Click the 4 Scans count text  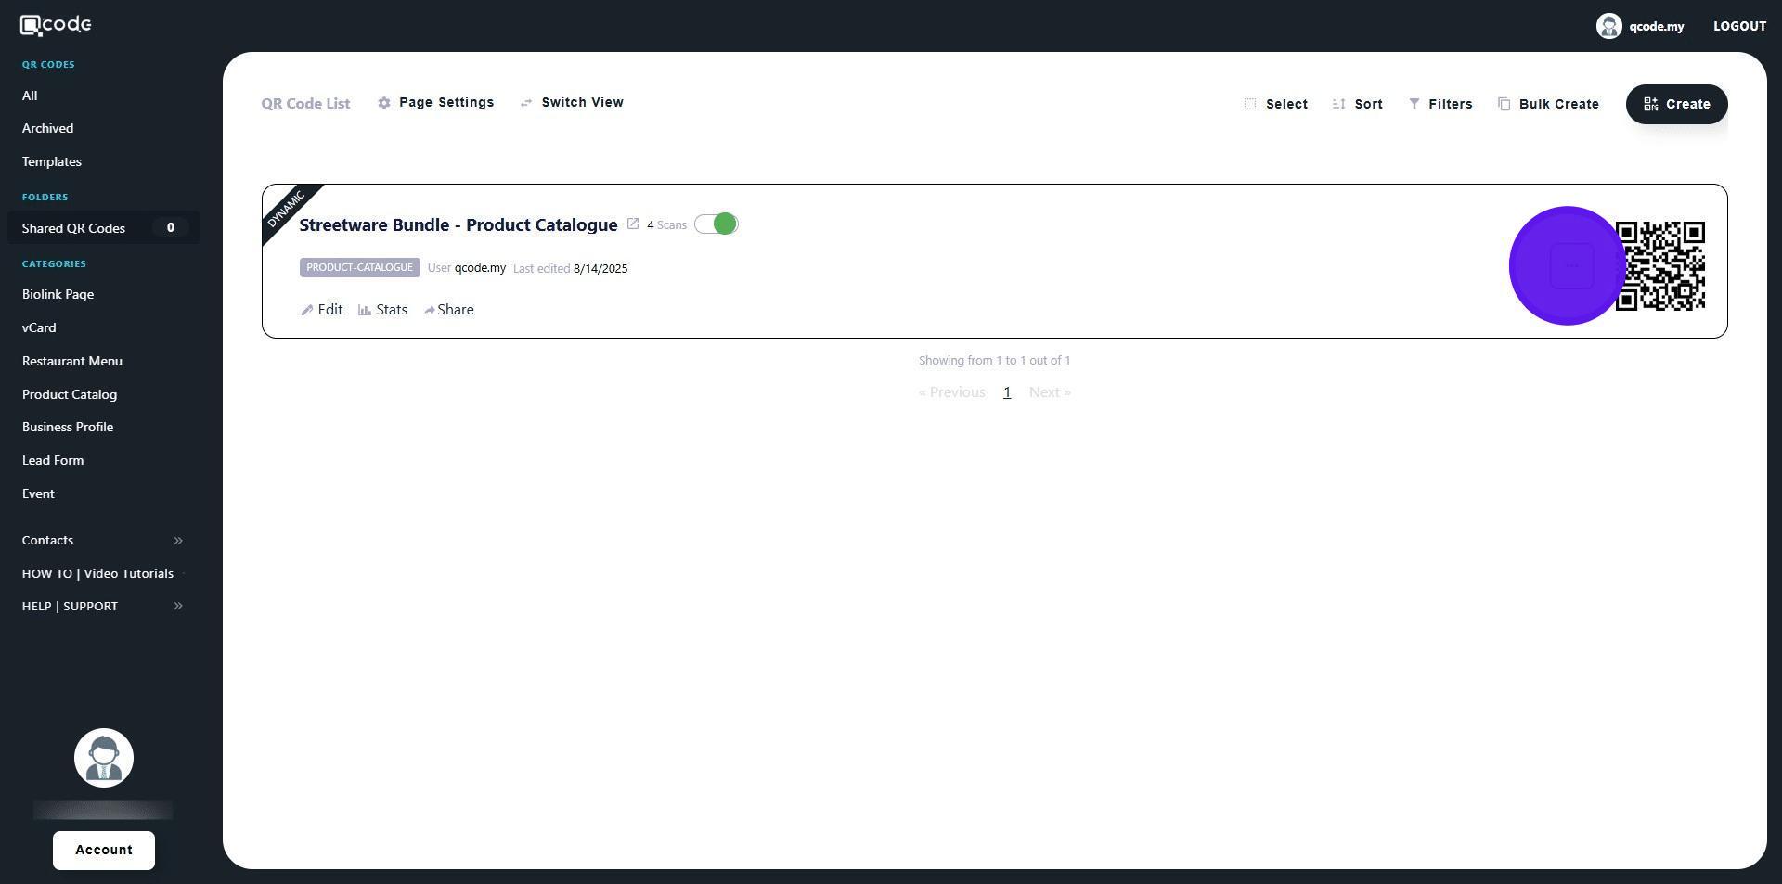[x=666, y=225]
